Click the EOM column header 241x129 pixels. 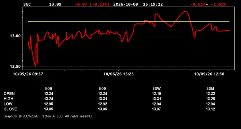coord(210,89)
